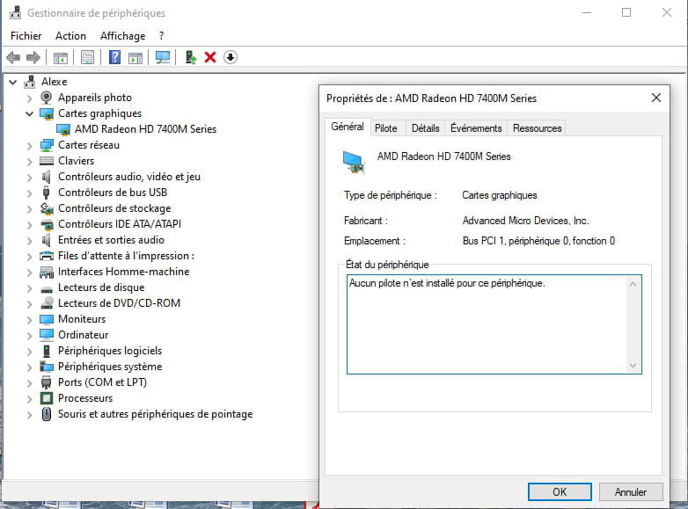
Task: Click the Cartes réseau network icon
Action: [x=46, y=145]
